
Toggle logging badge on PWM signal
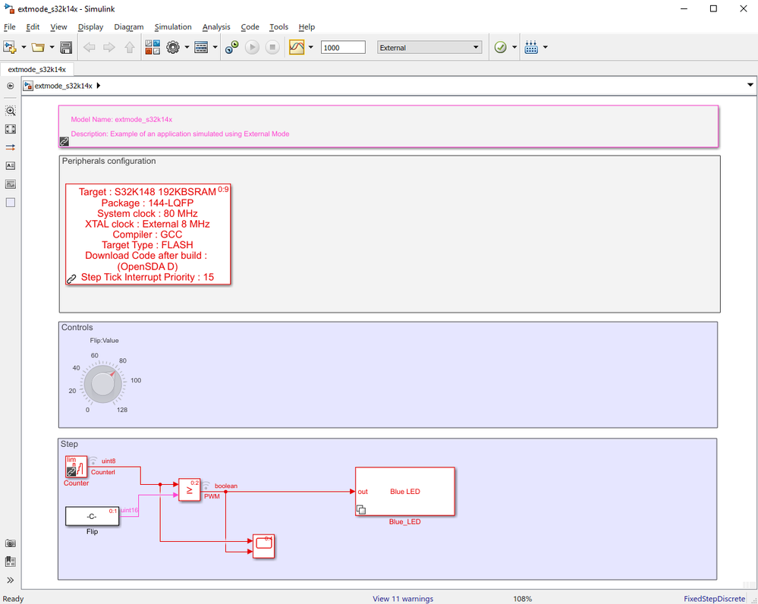[x=206, y=485]
